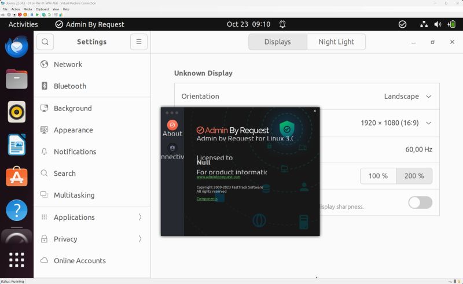Select Multitasking in Settings sidebar

[x=92, y=195]
